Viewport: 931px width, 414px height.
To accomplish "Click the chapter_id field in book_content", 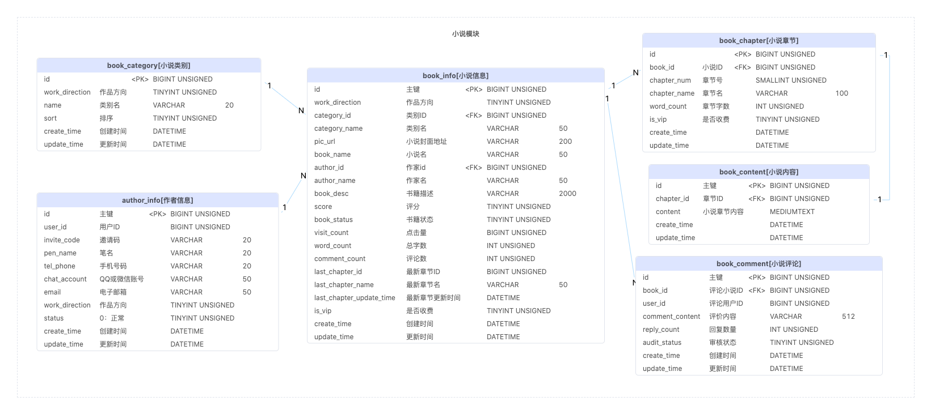I will point(759,199).
